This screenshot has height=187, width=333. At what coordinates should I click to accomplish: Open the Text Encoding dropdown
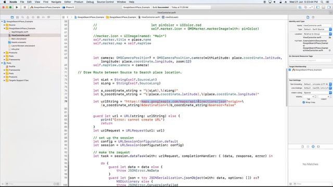pyautogui.click(x=317, y=84)
